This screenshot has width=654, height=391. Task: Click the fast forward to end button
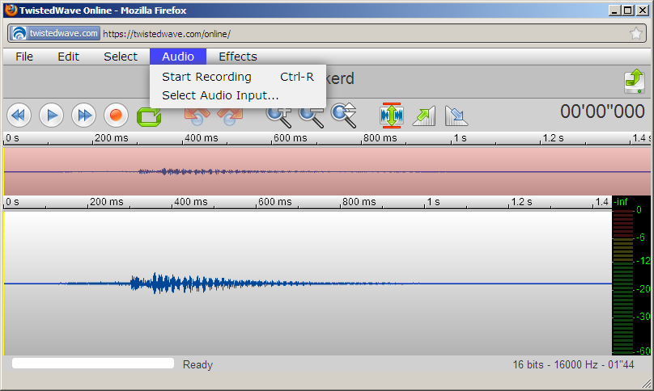coord(84,116)
